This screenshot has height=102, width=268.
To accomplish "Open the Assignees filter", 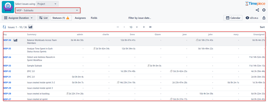I will click(80, 18).
